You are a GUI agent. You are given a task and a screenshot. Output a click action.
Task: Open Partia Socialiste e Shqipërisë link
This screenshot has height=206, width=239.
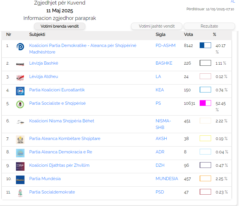coord(57,103)
